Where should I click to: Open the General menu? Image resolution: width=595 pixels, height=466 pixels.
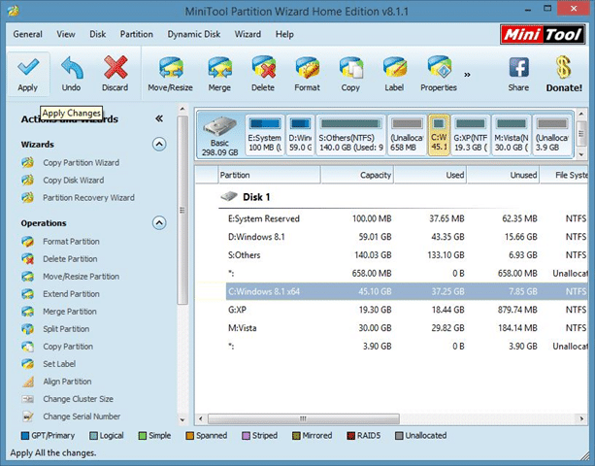(28, 34)
